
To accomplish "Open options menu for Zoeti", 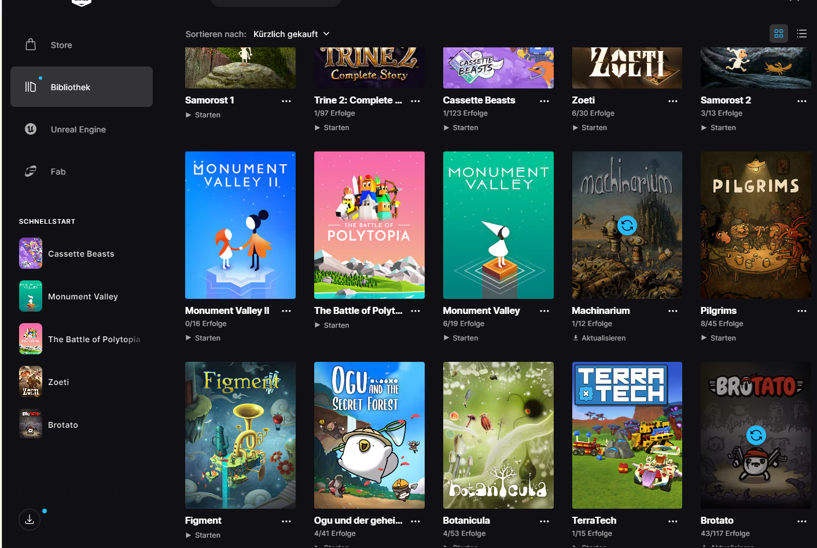I will point(673,101).
